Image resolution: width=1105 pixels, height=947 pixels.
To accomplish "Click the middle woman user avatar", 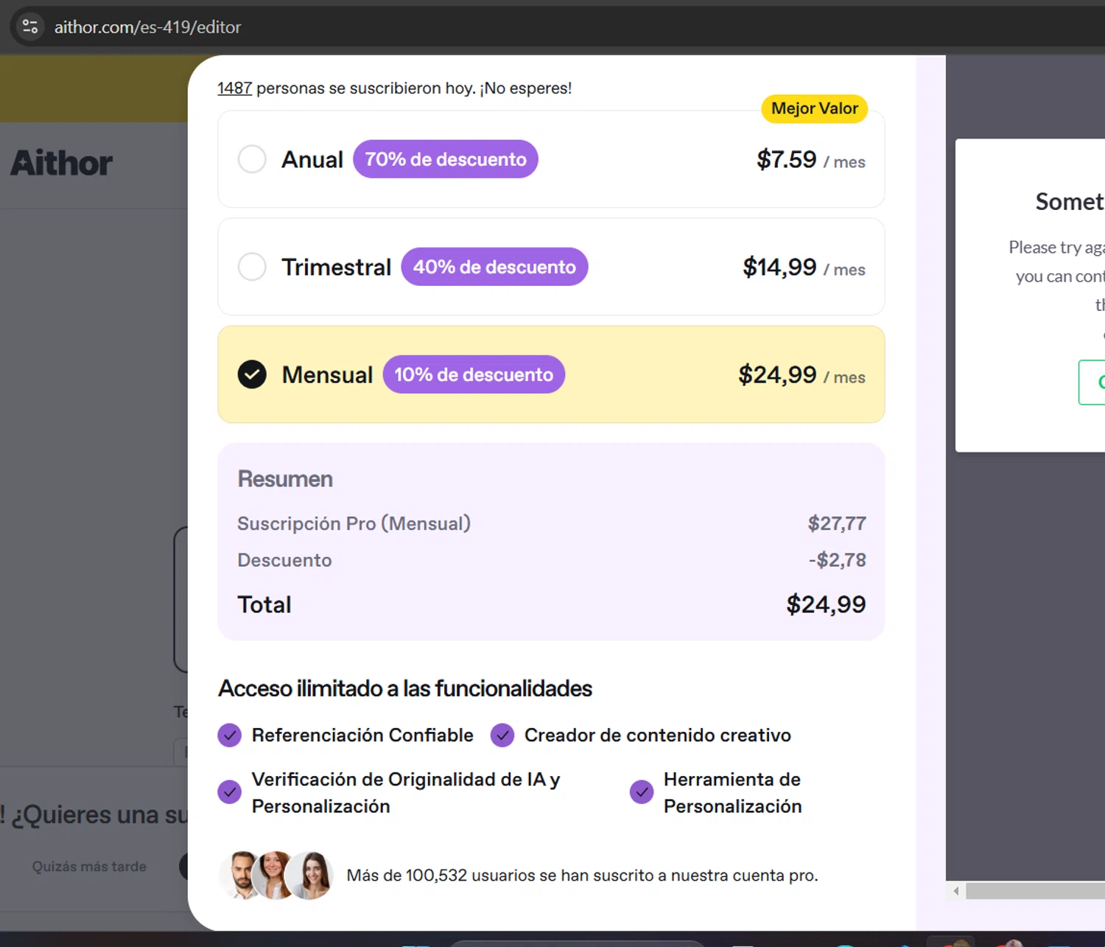I will [274, 876].
